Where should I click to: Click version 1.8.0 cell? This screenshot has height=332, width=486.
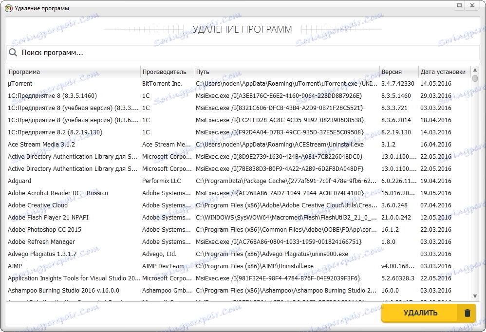click(388, 241)
